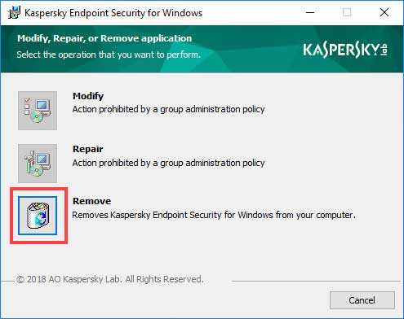This screenshot has width=404, height=319.
Task: Click the greyed-out maximize button
Action: (x=347, y=12)
